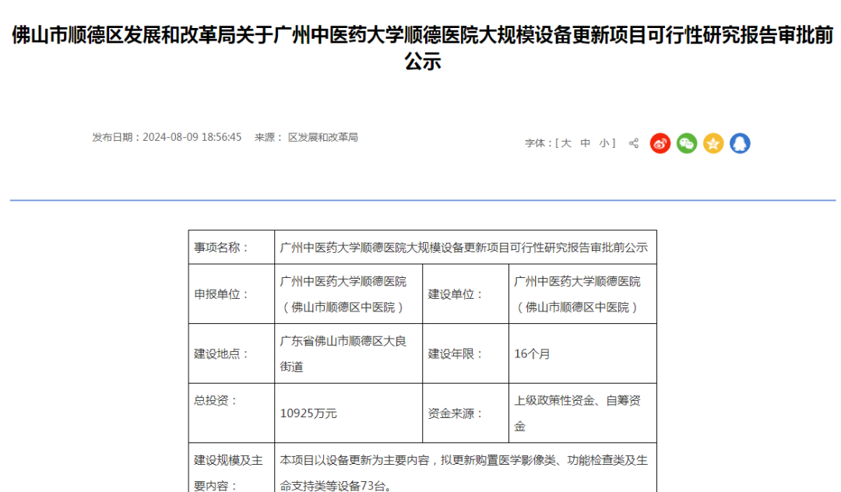Click the 广东省佛山市顺德区大良街道 location cell
841x492 pixels.
coord(343,353)
